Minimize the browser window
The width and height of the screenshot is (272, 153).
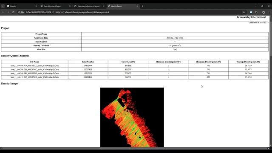256,6
